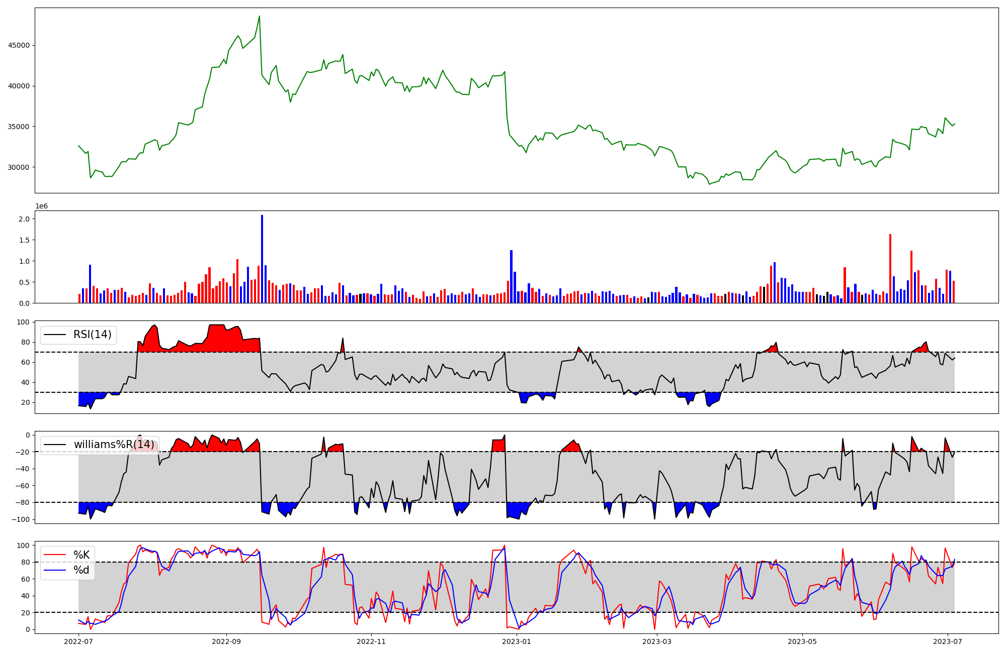This screenshot has width=1006, height=653.
Task: Click the 1e6 volume scale label
Action: point(41,206)
